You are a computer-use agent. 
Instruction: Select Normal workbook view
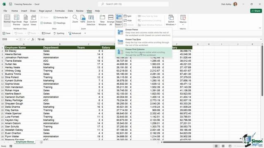7,20
